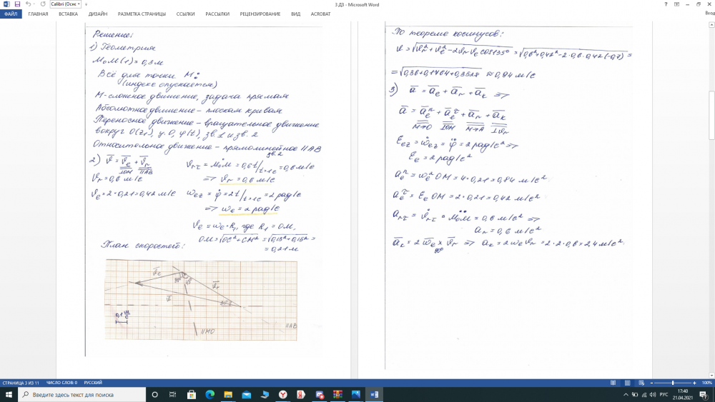Open Word Help question mark icon
This screenshot has height=402, width=715.
(666, 4)
